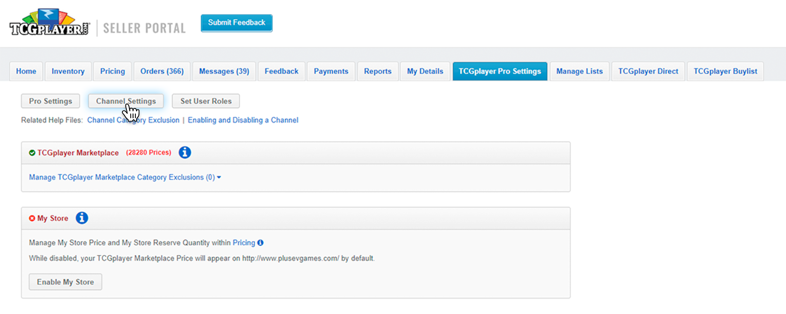
Task: Select the Payments tab
Action: tap(331, 71)
